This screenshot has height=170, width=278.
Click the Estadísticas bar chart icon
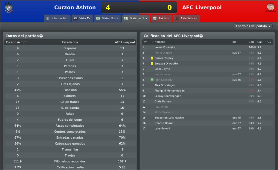pyautogui.click(x=177, y=18)
